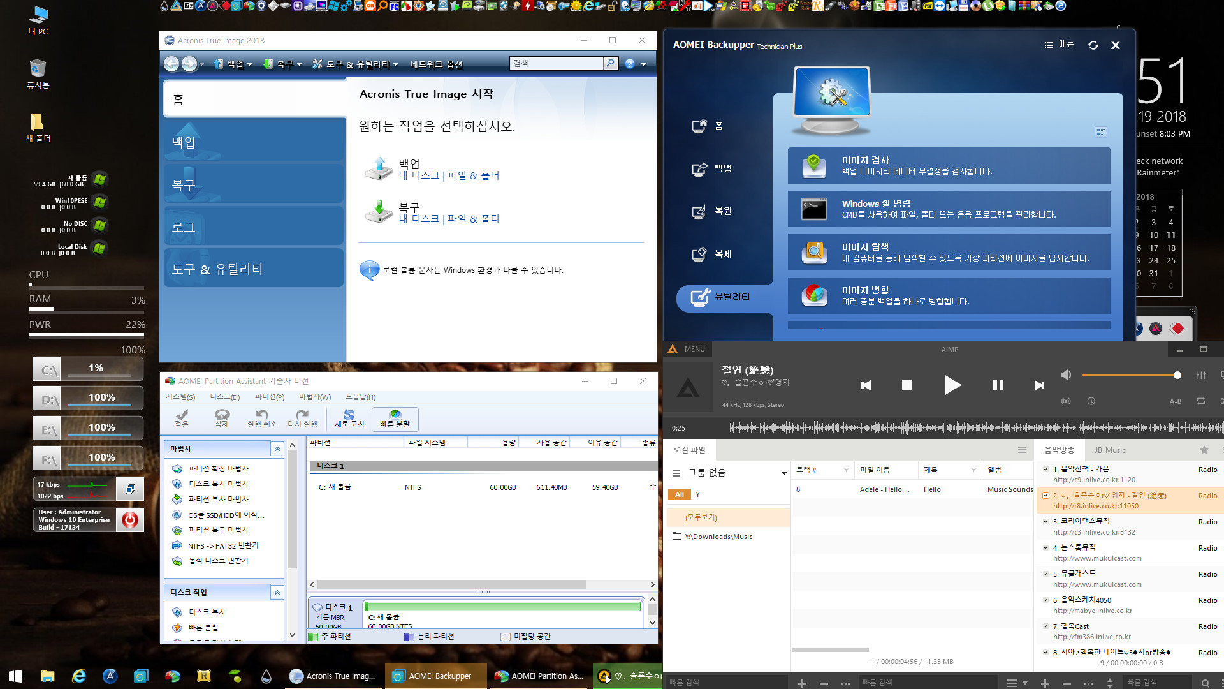Image resolution: width=1224 pixels, height=689 pixels.
Task: Select 백업 in AOMEI Backupper sidebar
Action: click(712, 168)
